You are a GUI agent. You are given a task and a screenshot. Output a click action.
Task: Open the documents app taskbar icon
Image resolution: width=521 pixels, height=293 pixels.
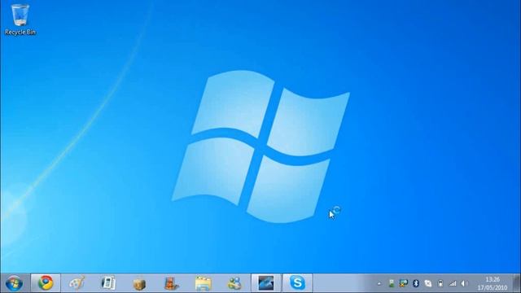point(108,283)
